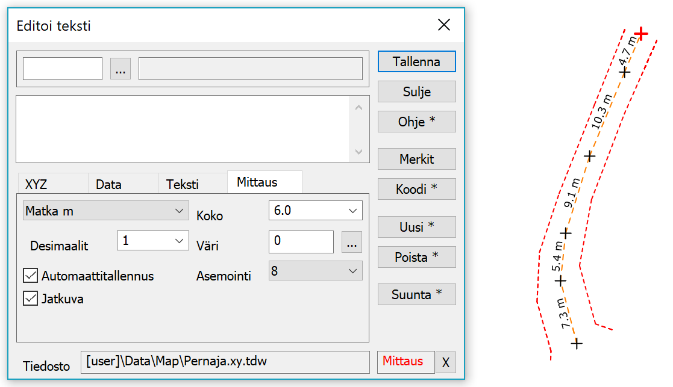Uncheck the Jatkuva checkbox

click(31, 299)
